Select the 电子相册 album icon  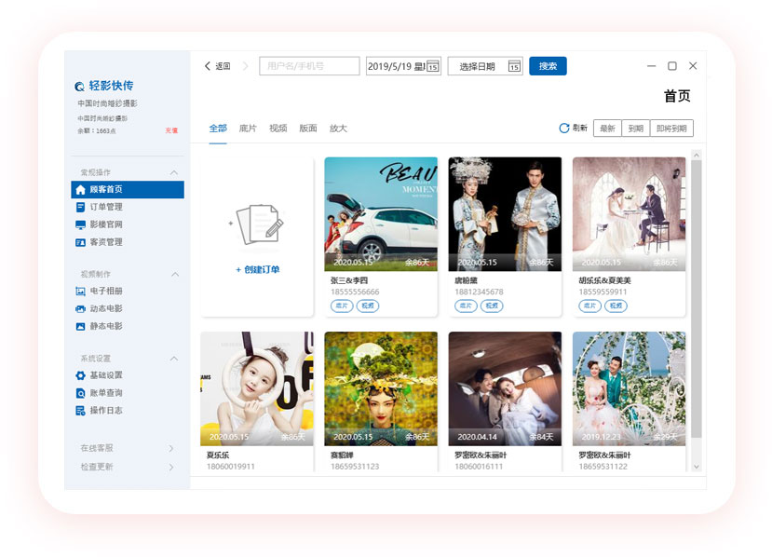(80, 292)
